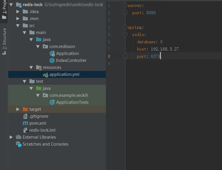
Task: Collapse the com.redisson package arrow
Action: (38, 46)
